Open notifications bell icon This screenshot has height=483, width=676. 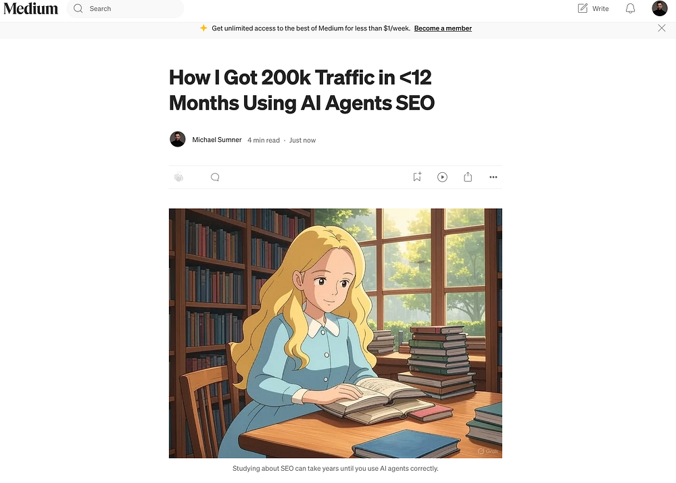tap(630, 9)
